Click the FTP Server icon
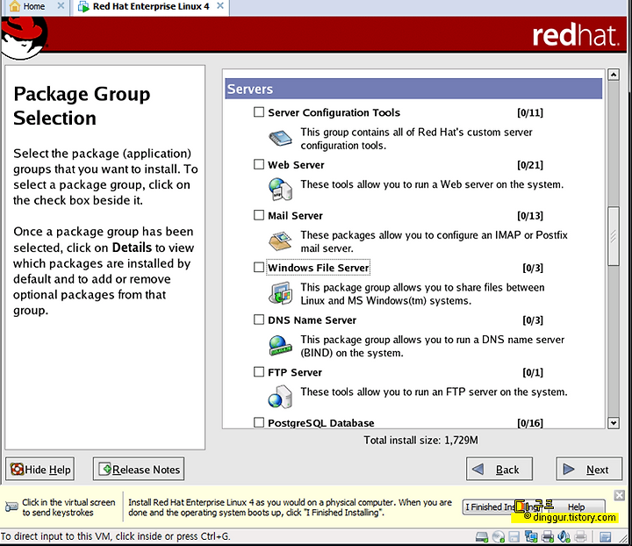The image size is (632, 546). pyautogui.click(x=280, y=397)
